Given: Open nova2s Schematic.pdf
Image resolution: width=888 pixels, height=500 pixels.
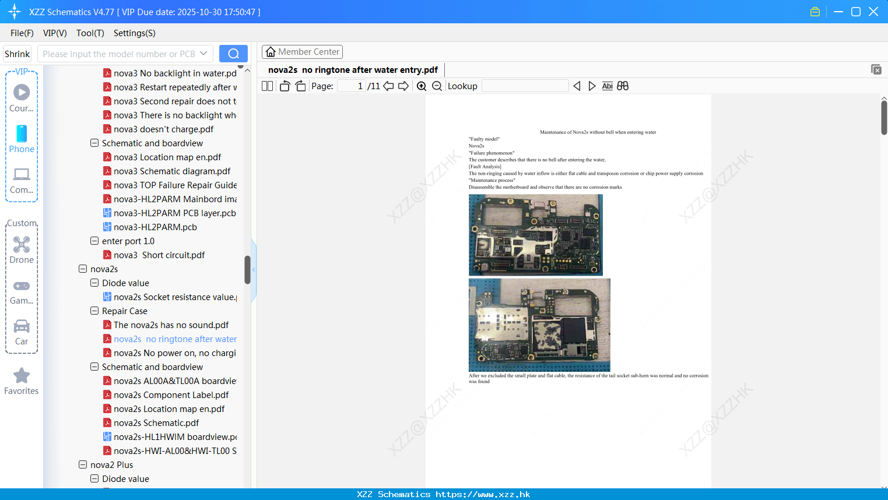Looking at the screenshot, I should (156, 422).
